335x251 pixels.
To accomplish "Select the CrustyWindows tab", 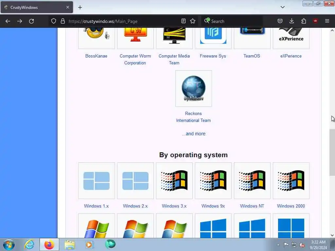I will point(37,8).
